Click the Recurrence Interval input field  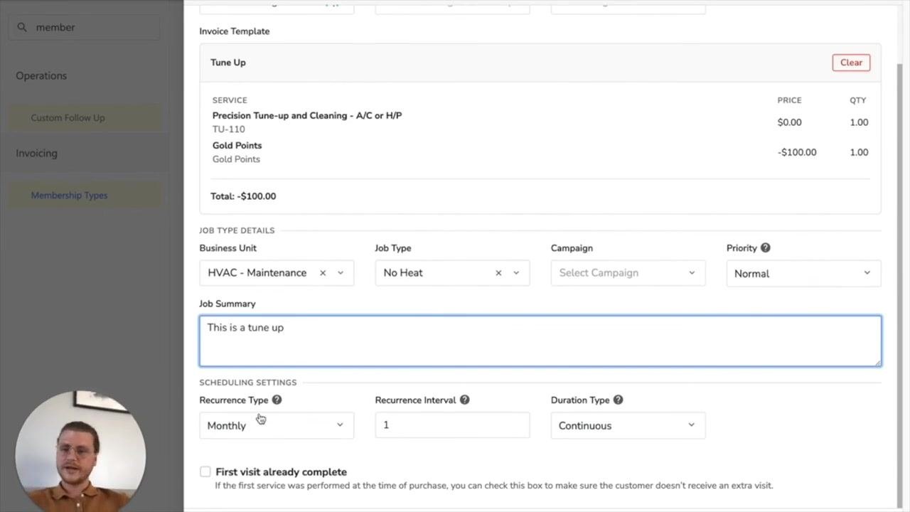point(452,425)
